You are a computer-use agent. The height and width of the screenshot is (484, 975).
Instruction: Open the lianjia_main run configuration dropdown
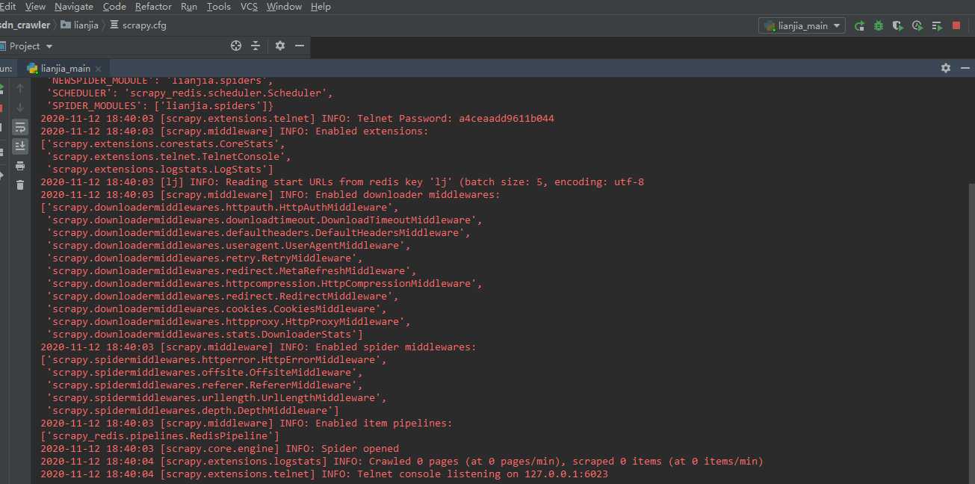point(802,25)
